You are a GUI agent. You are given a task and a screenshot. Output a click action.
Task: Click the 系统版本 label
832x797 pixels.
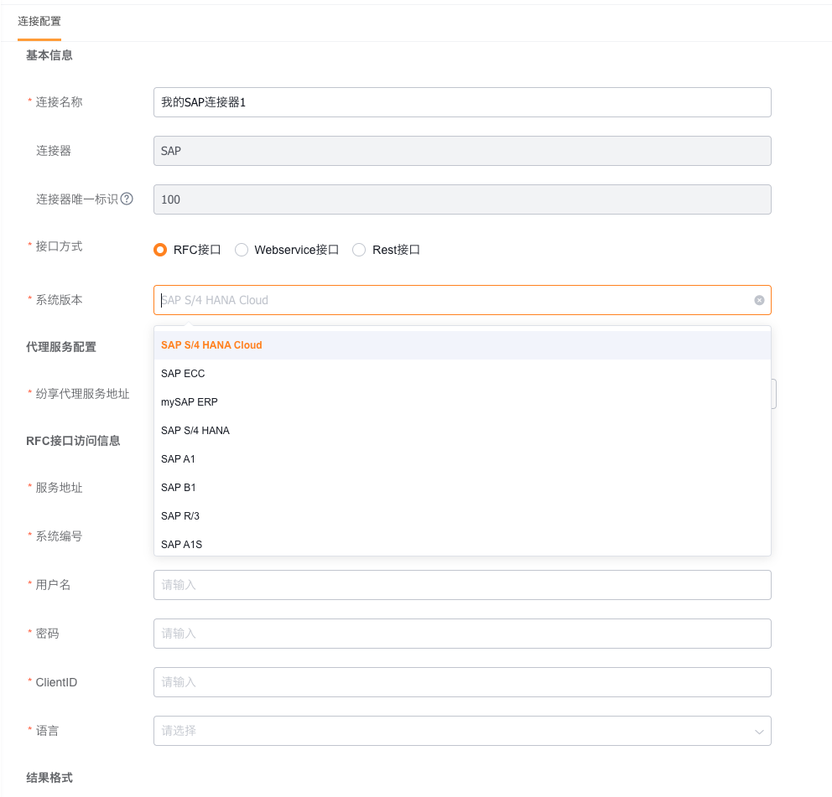click(x=59, y=300)
